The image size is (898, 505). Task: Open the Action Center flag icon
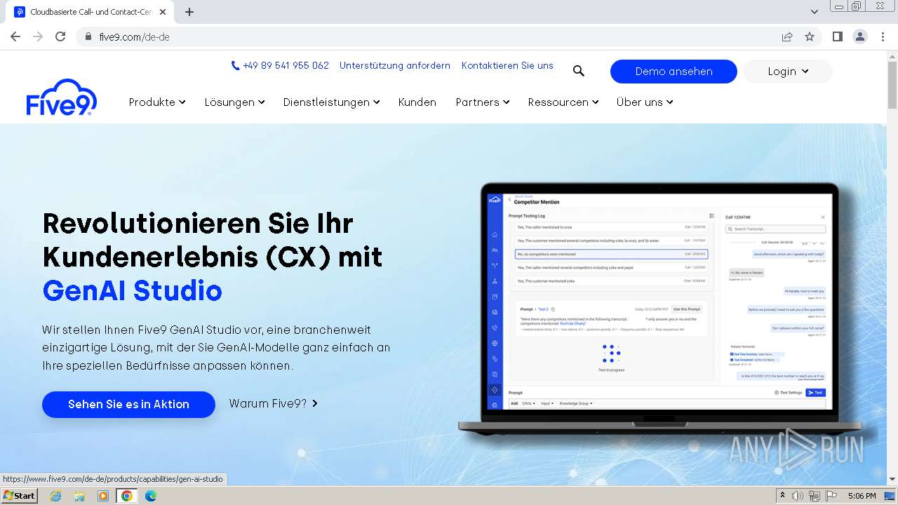click(831, 496)
